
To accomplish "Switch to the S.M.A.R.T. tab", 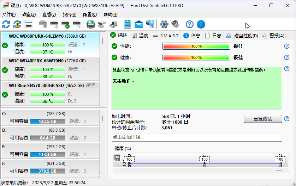I will [x=166, y=36].
